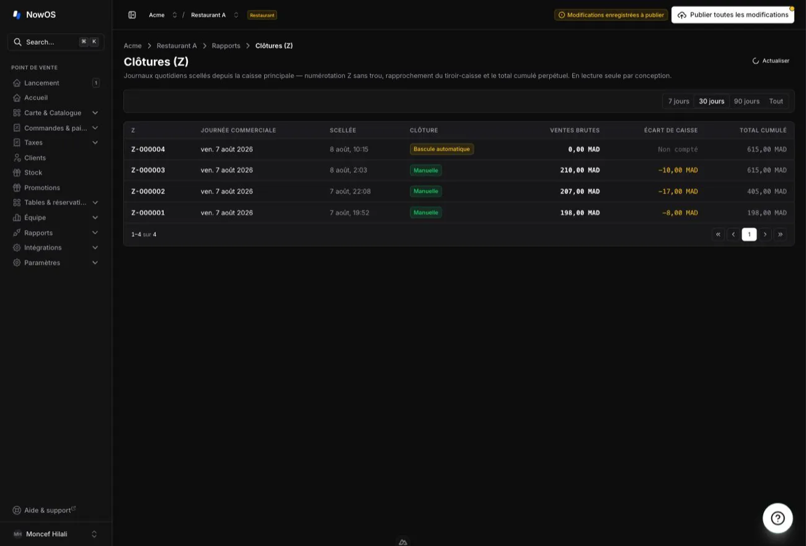The width and height of the screenshot is (806, 546).
Task: Click the Carte & Catalogue grid icon
Action: (17, 113)
